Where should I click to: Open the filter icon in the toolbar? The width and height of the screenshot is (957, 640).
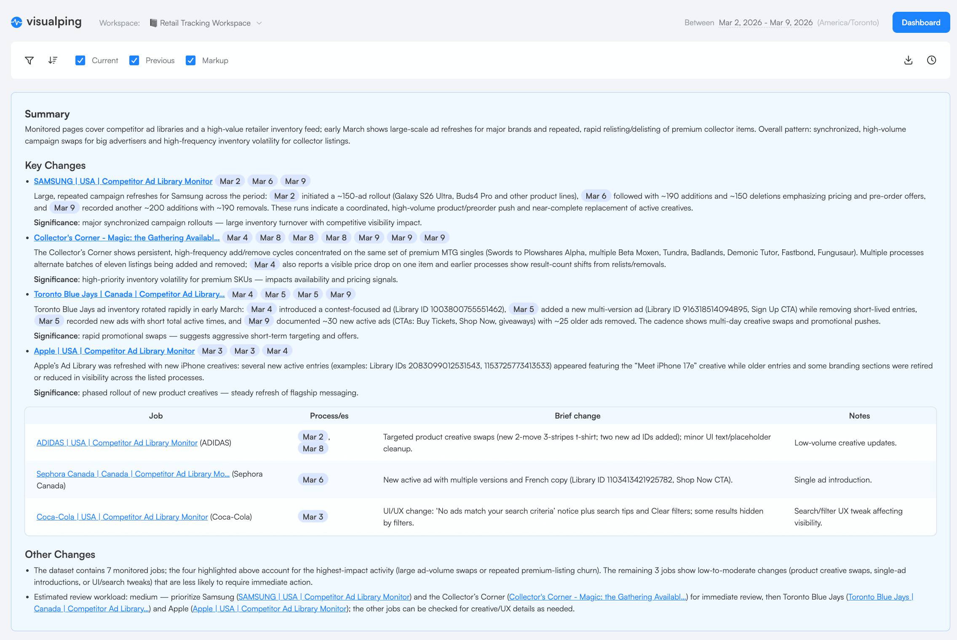(x=29, y=60)
